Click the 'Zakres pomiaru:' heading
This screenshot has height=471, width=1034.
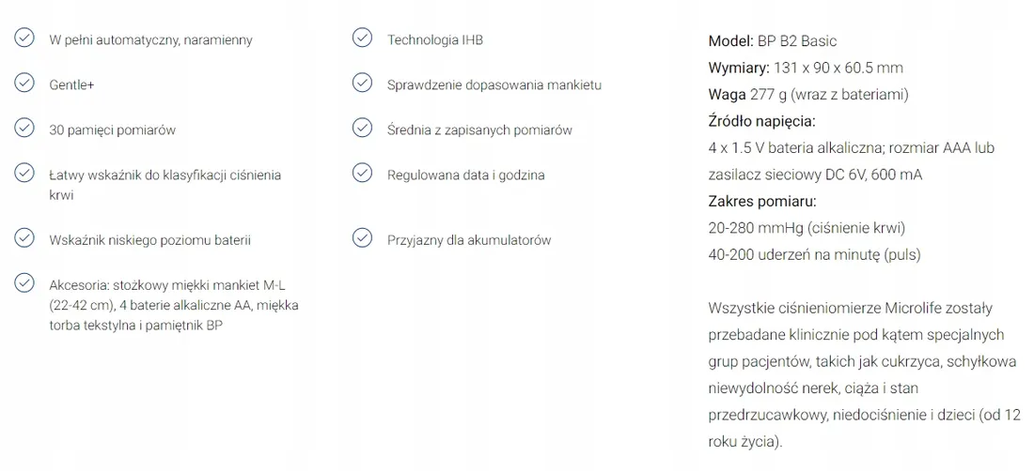[762, 202]
